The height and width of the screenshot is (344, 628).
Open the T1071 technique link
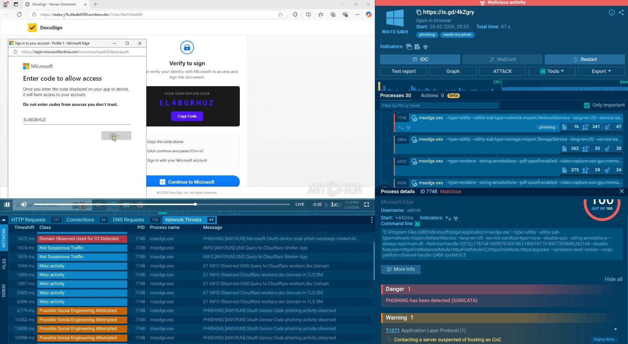[x=392, y=330]
